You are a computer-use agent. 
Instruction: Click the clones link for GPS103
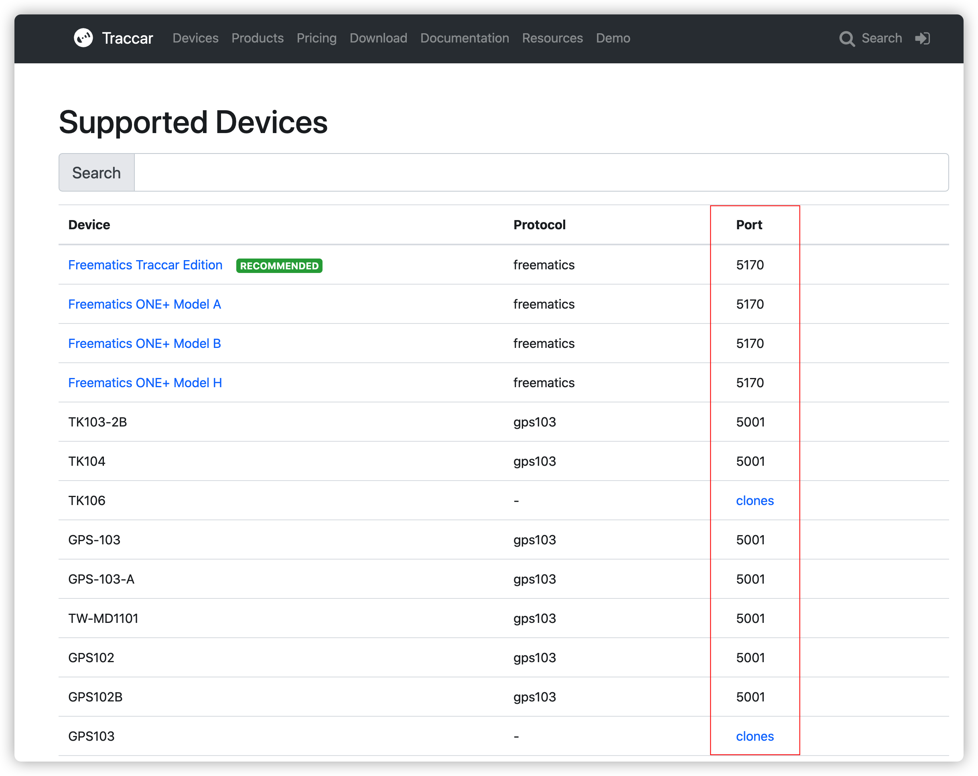click(x=755, y=737)
